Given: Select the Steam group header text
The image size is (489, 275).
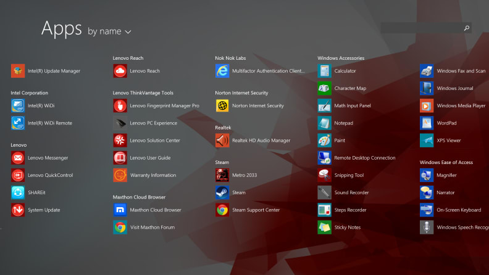Looking at the screenshot, I should [x=222, y=162].
